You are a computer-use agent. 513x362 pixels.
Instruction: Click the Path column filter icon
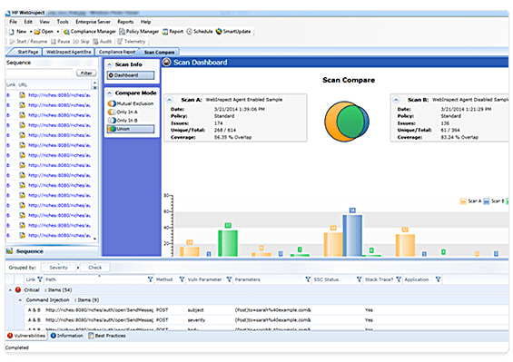pyautogui.click(x=150, y=279)
